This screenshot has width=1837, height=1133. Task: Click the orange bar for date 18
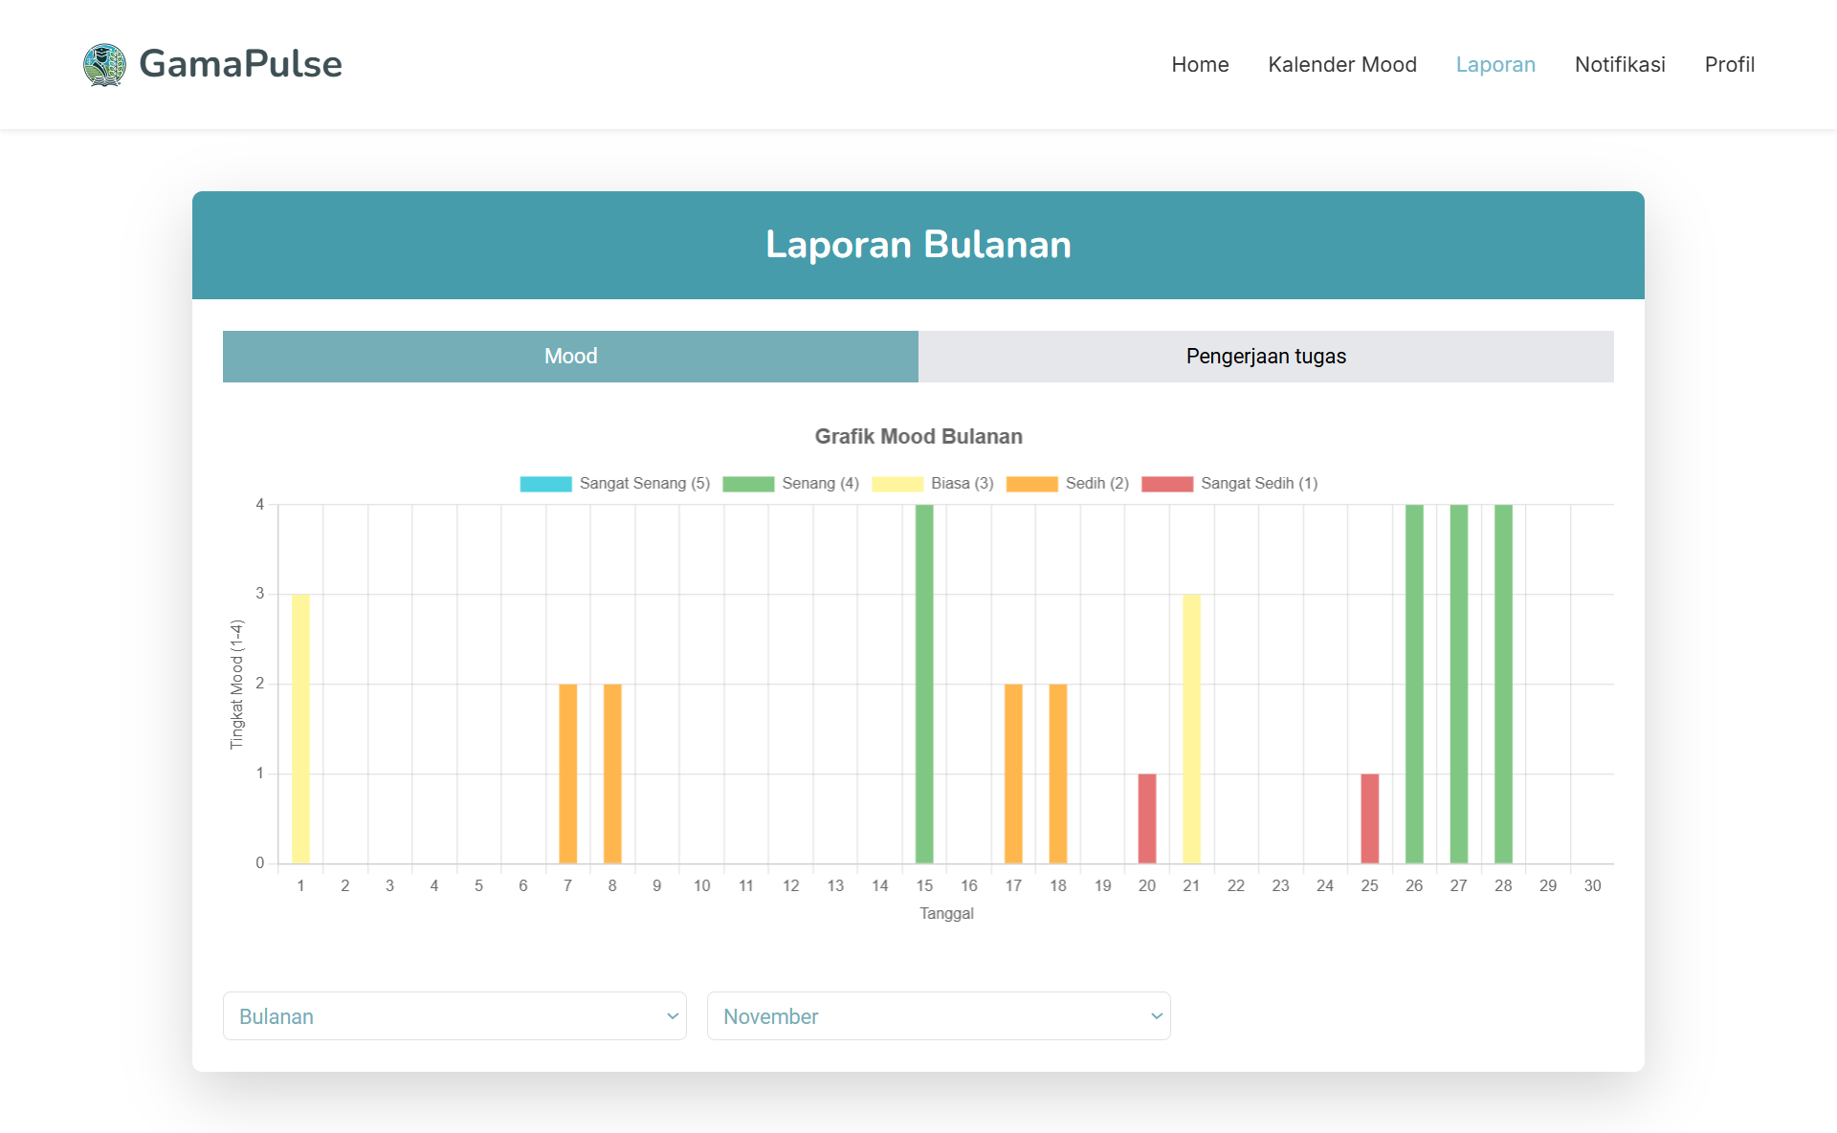(1058, 773)
